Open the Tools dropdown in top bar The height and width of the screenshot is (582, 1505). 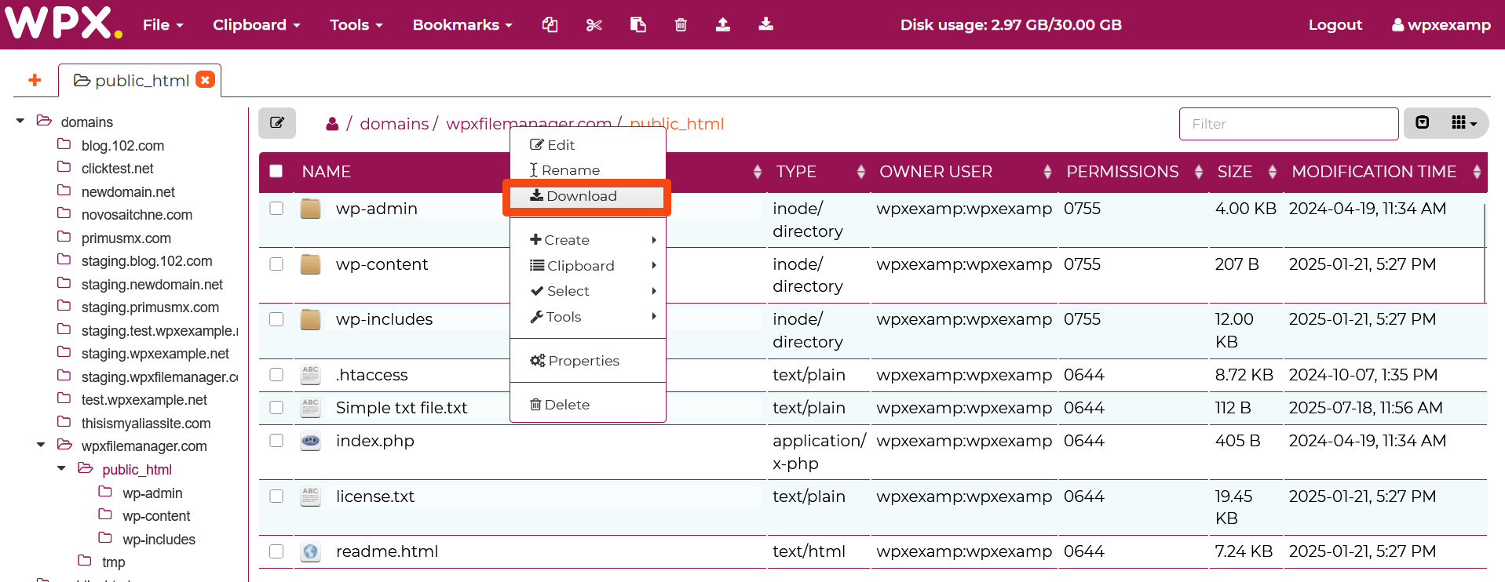pyautogui.click(x=356, y=24)
